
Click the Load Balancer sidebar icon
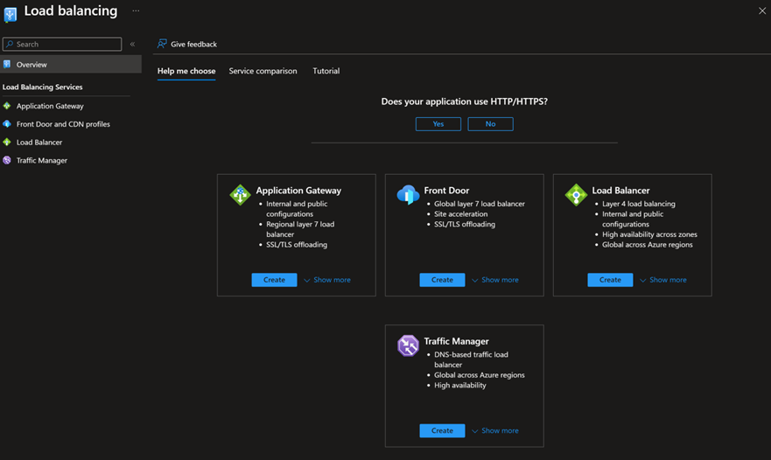[x=7, y=142]
